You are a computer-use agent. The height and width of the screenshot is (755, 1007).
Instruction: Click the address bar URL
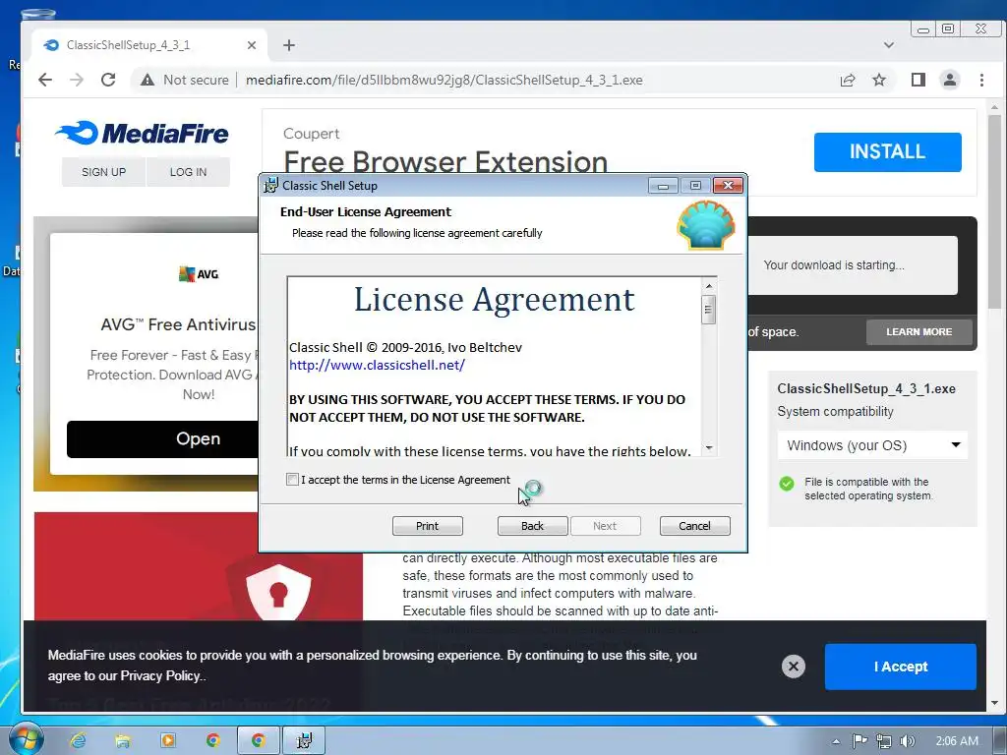pyautogui.click(x=444, y=80)
